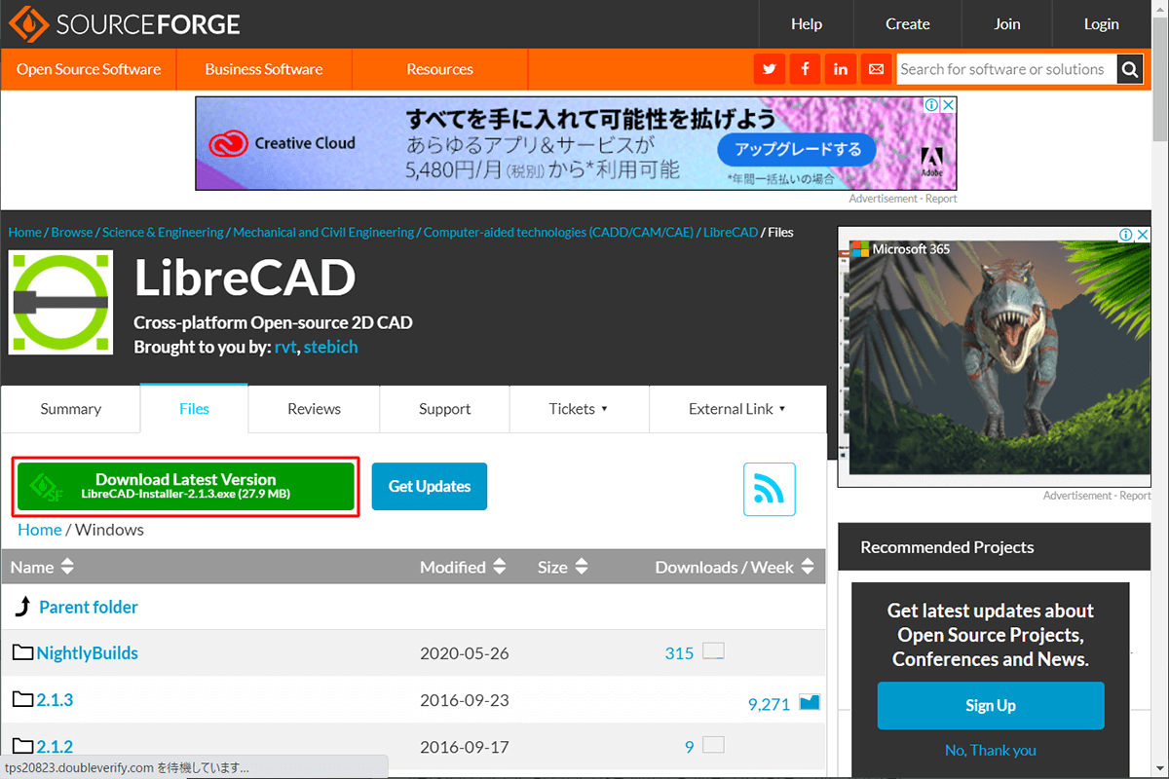Click the 2.1.3 folder icon

[x=23, y=699]
